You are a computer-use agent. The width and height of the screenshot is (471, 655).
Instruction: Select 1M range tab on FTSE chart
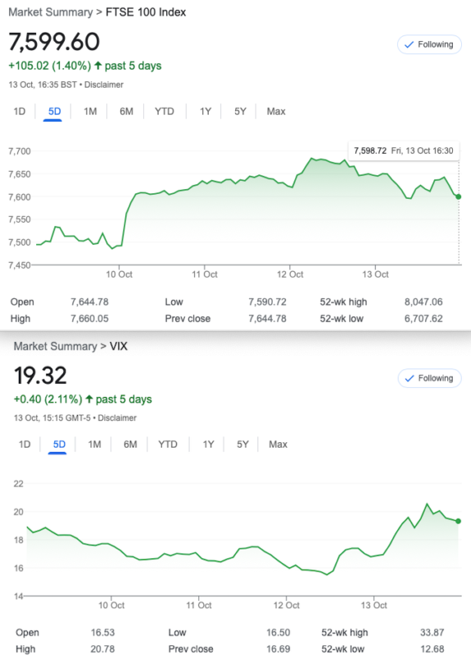(90, 111)
